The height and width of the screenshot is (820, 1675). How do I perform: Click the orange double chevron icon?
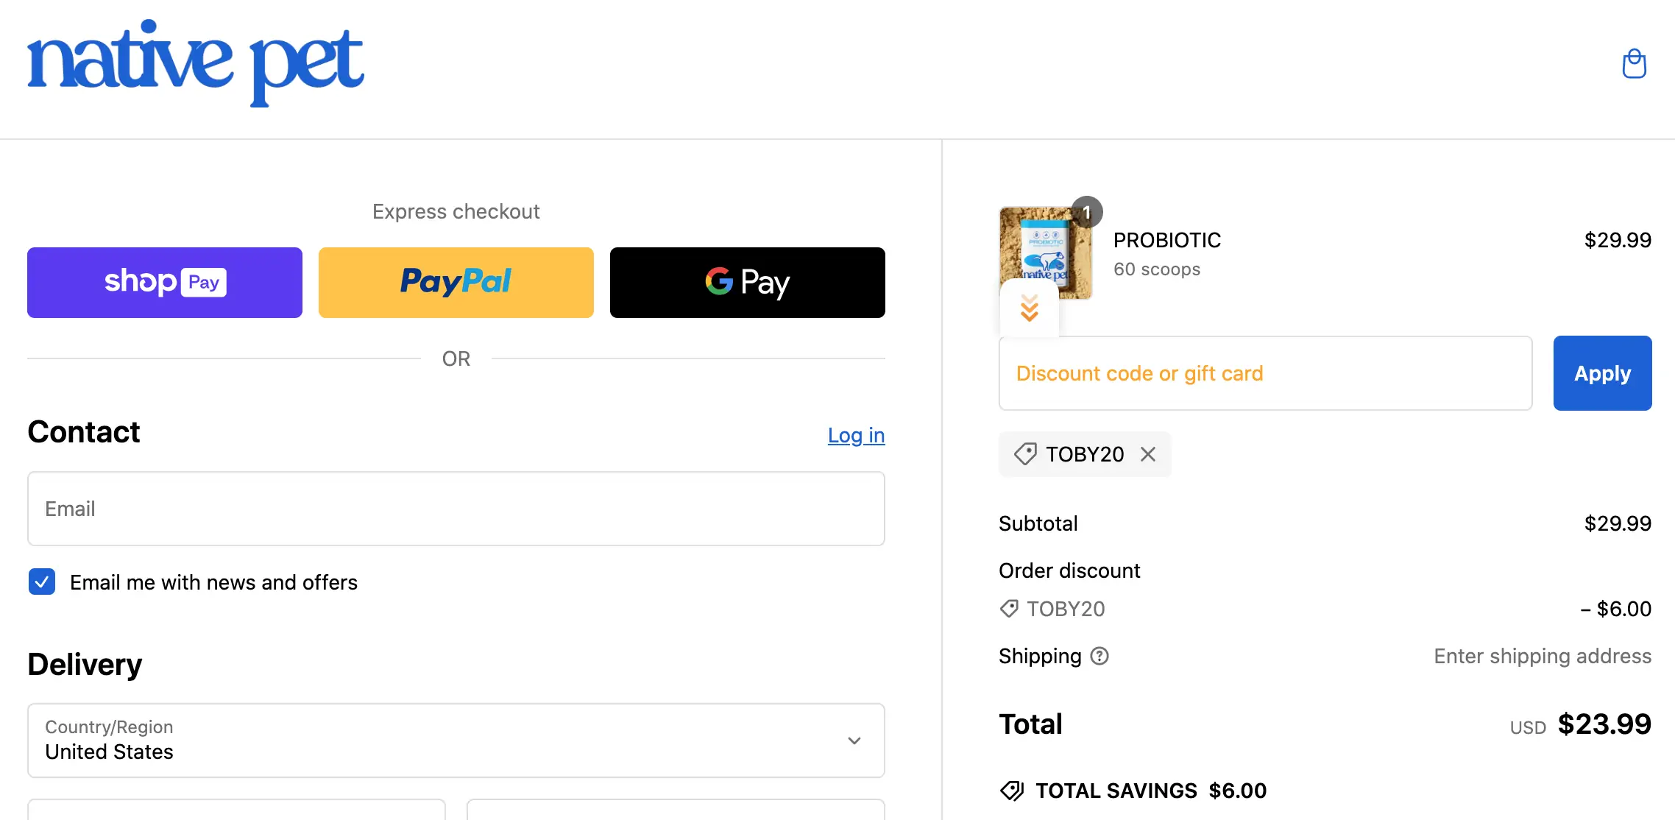pos(1030,308)
